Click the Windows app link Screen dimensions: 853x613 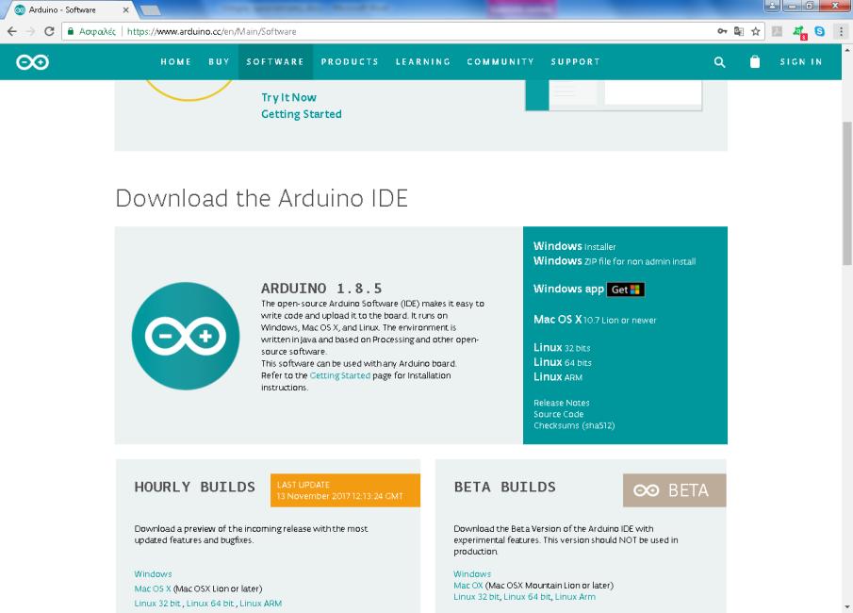tap(568, 290)
